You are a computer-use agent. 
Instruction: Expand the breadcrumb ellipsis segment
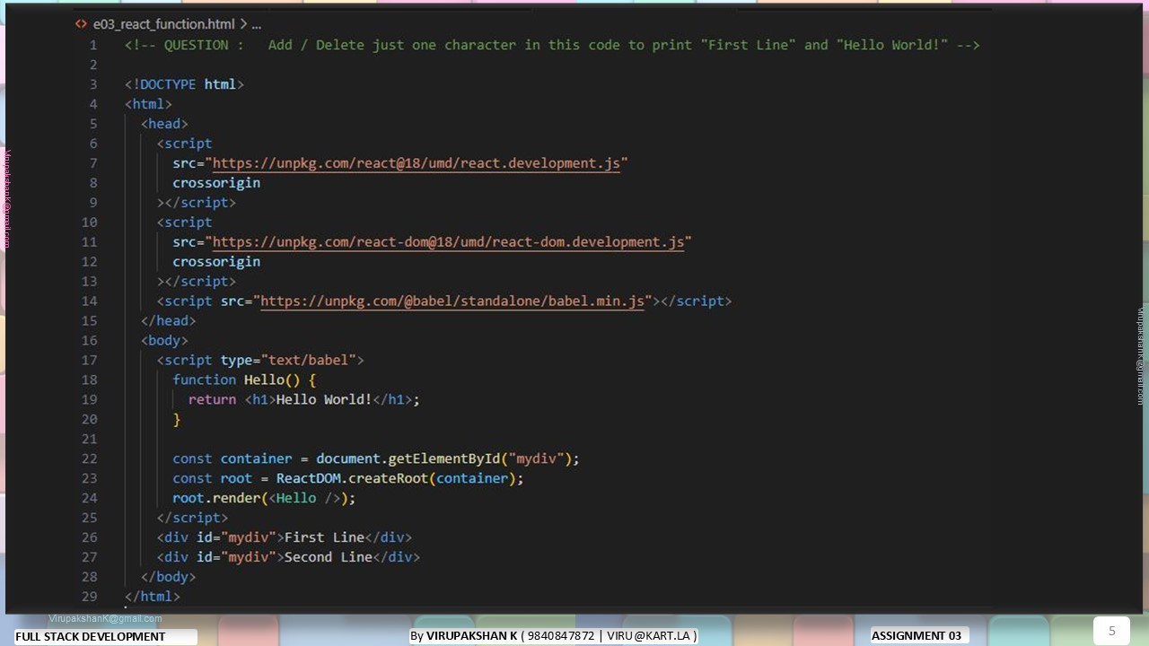pos(256,24)
